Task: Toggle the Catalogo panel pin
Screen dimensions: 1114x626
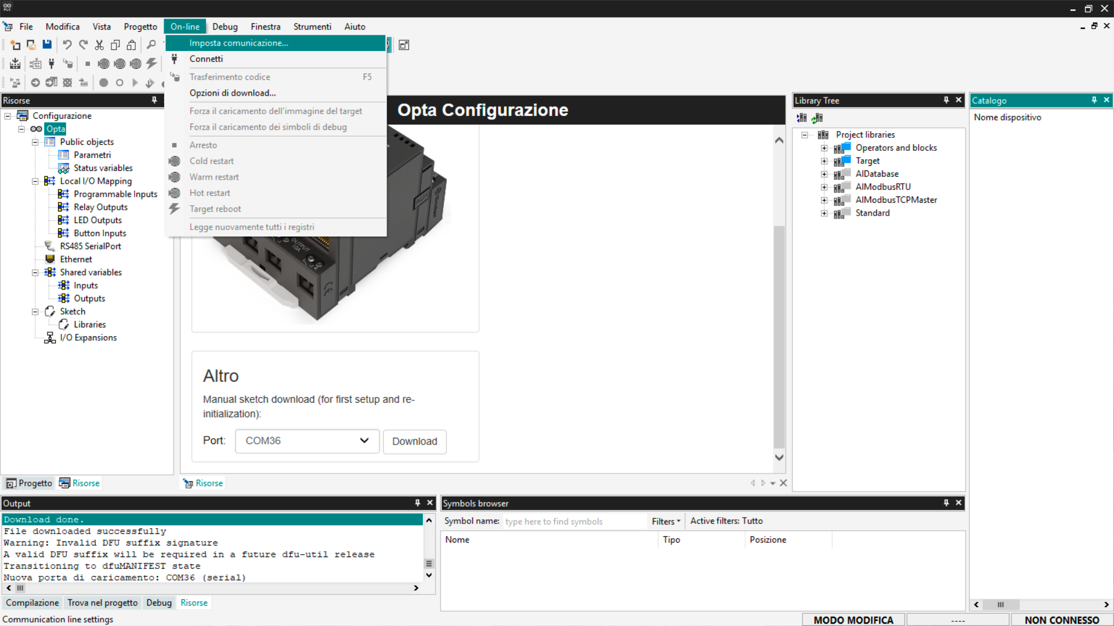Action: click(x=1094, y=100)
